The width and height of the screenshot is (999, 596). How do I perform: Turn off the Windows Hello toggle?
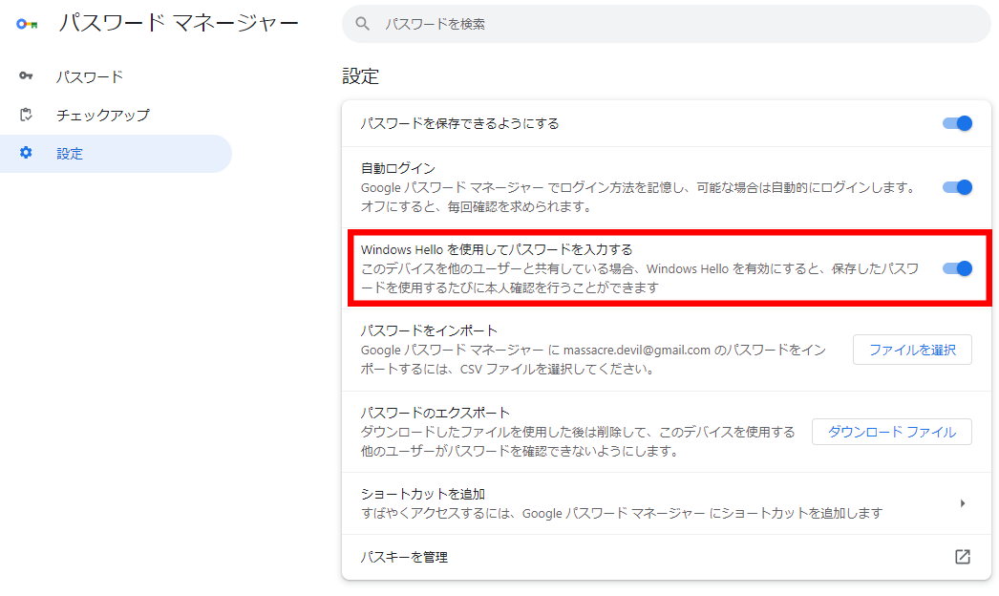point(957,268)
